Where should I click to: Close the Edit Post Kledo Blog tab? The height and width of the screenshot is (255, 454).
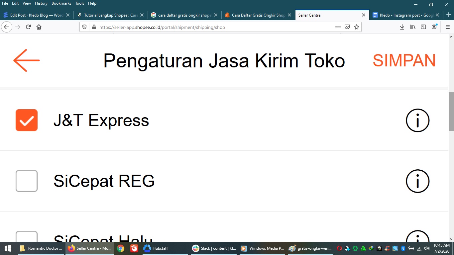tap(68, 15)
